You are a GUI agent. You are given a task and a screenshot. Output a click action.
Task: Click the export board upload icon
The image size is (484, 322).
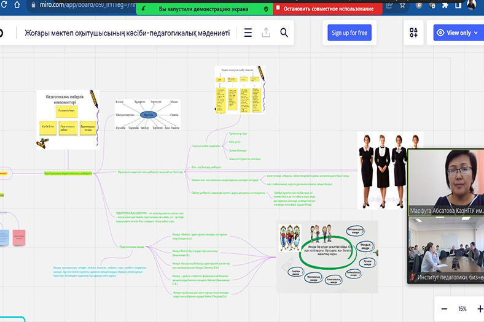(266, 33)
